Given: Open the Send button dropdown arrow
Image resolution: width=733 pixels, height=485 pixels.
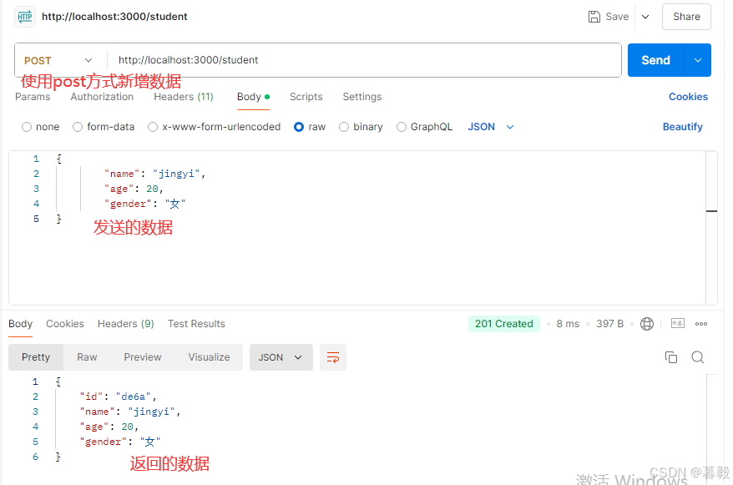Looking at the screenshot, I should tap(697, 60).
